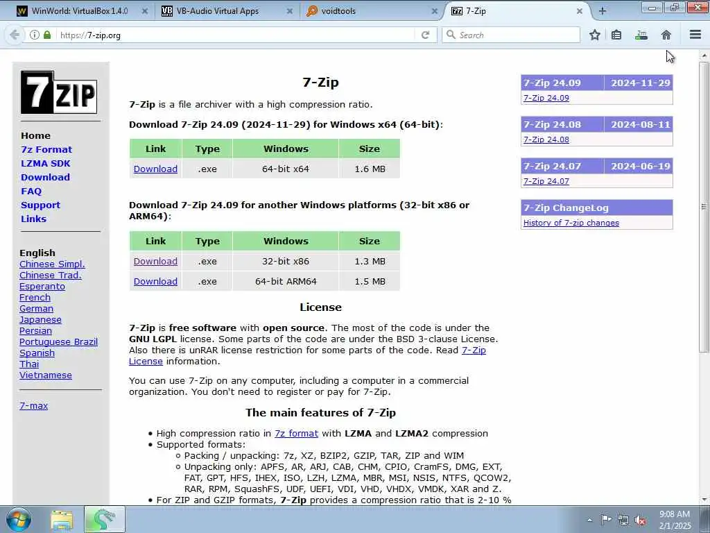Open the 7-Zip 24.08 news link

click(546, 139)
